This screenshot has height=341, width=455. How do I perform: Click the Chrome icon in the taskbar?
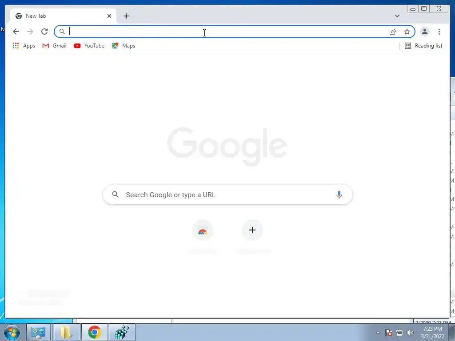tap(95, 332)
